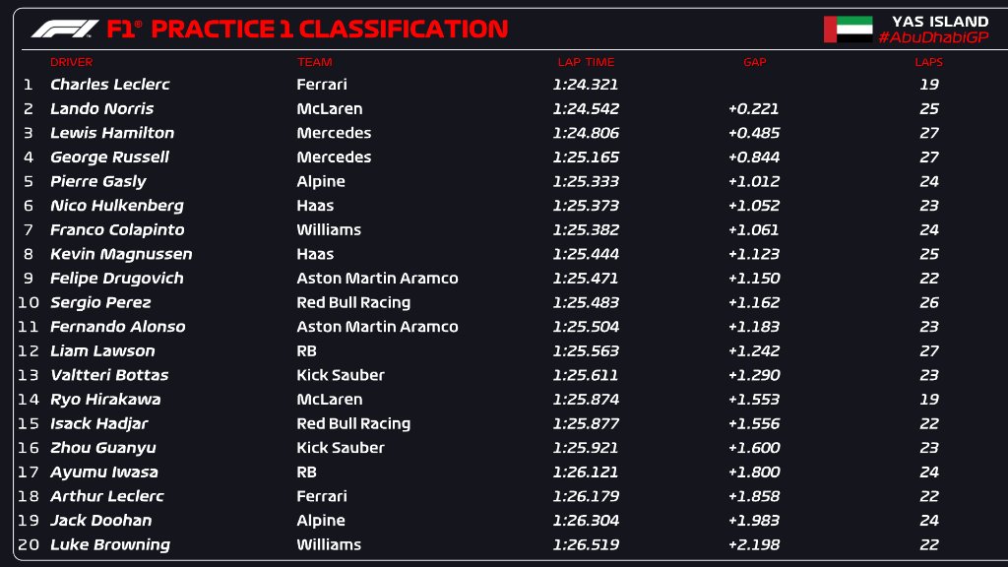Click the 1:24.321 fastest lap time
Image resolution: width=1008 pixels, height=567 pixels.
tap(586, 85)
